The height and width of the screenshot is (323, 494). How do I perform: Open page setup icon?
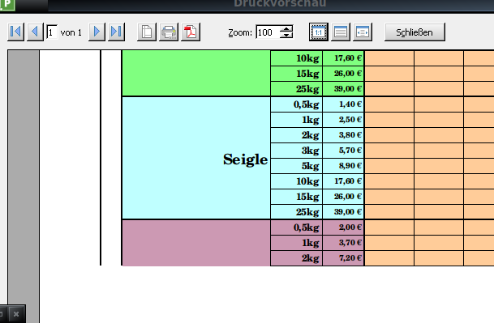(x=147, y=32)
